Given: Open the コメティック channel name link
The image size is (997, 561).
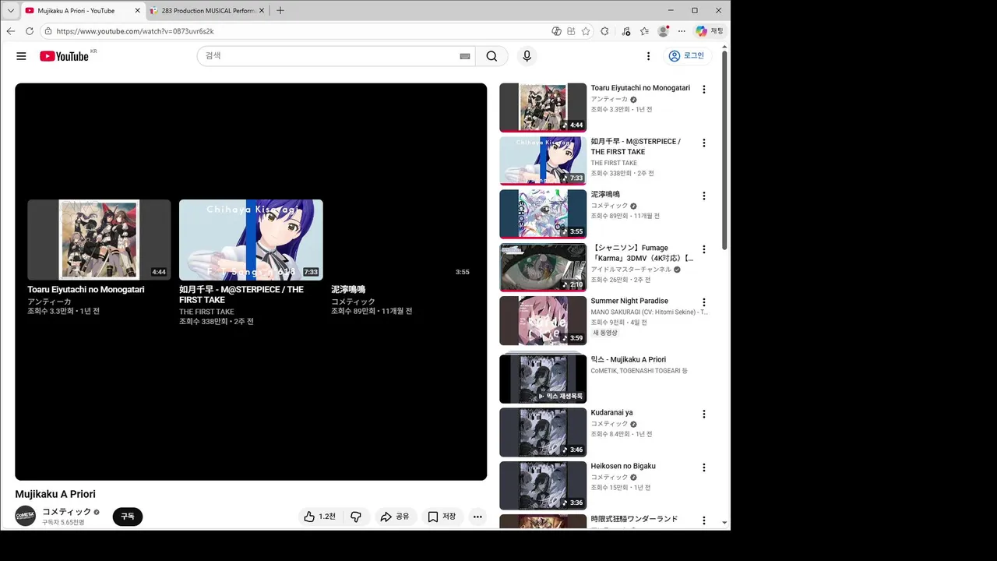Looking at the screenshot, I should click(x=66, y=511).
